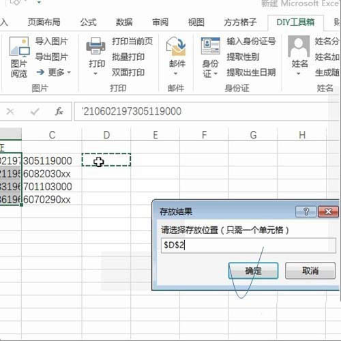Click cell text ending 305119000

click(x=48, y=161)
